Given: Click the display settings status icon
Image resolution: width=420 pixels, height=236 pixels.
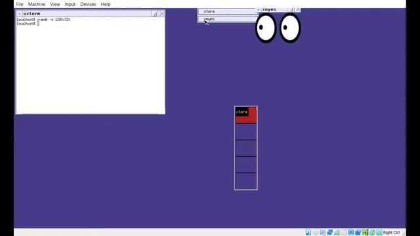Looking at the screenshot, I should click(351, 232).
